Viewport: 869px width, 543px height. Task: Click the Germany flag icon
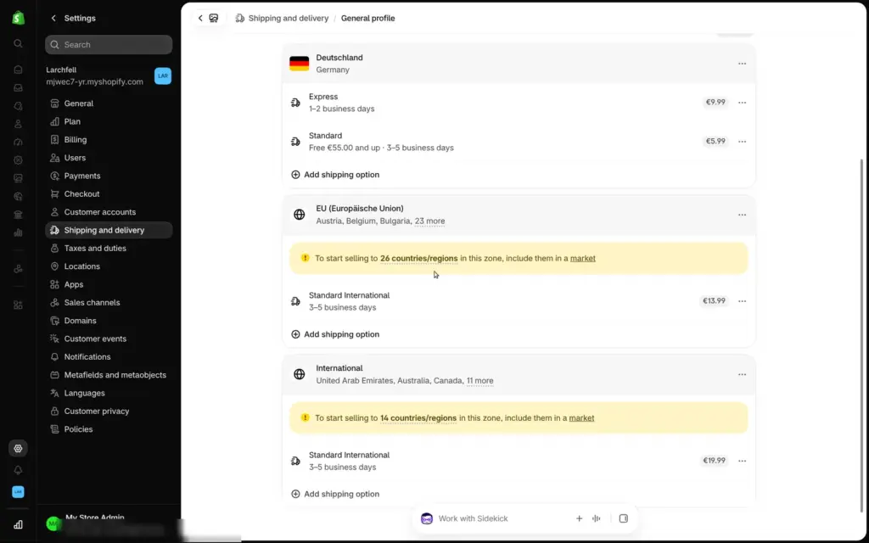300,64
